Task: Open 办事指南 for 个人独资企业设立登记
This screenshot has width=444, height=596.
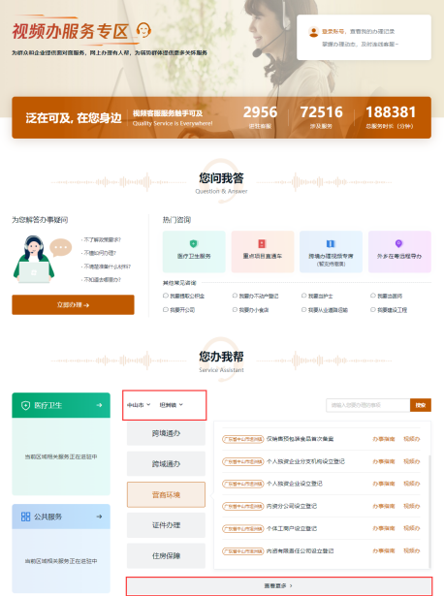Action: 384,484
